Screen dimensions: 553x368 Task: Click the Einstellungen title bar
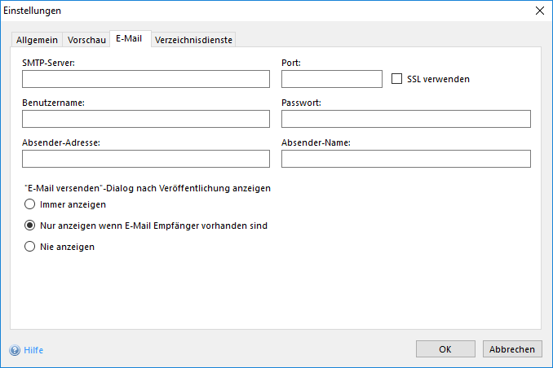point(245,11)
